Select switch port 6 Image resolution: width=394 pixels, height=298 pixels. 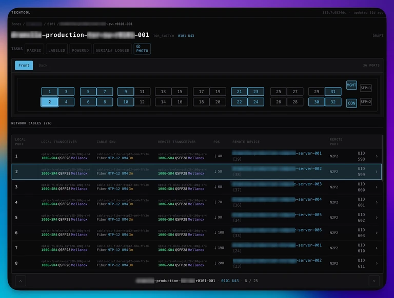coord(88,102)
